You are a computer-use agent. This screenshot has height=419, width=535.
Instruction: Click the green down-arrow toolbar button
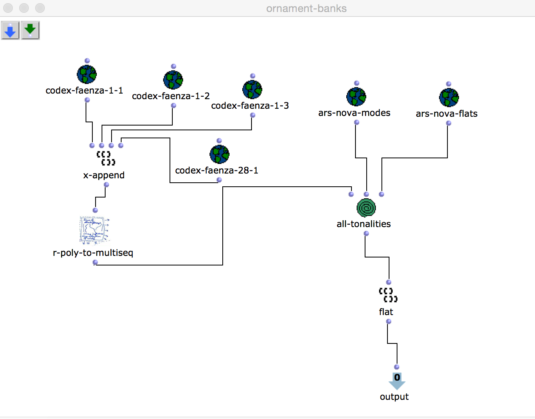pyautogui.click(x=30, y=30)
